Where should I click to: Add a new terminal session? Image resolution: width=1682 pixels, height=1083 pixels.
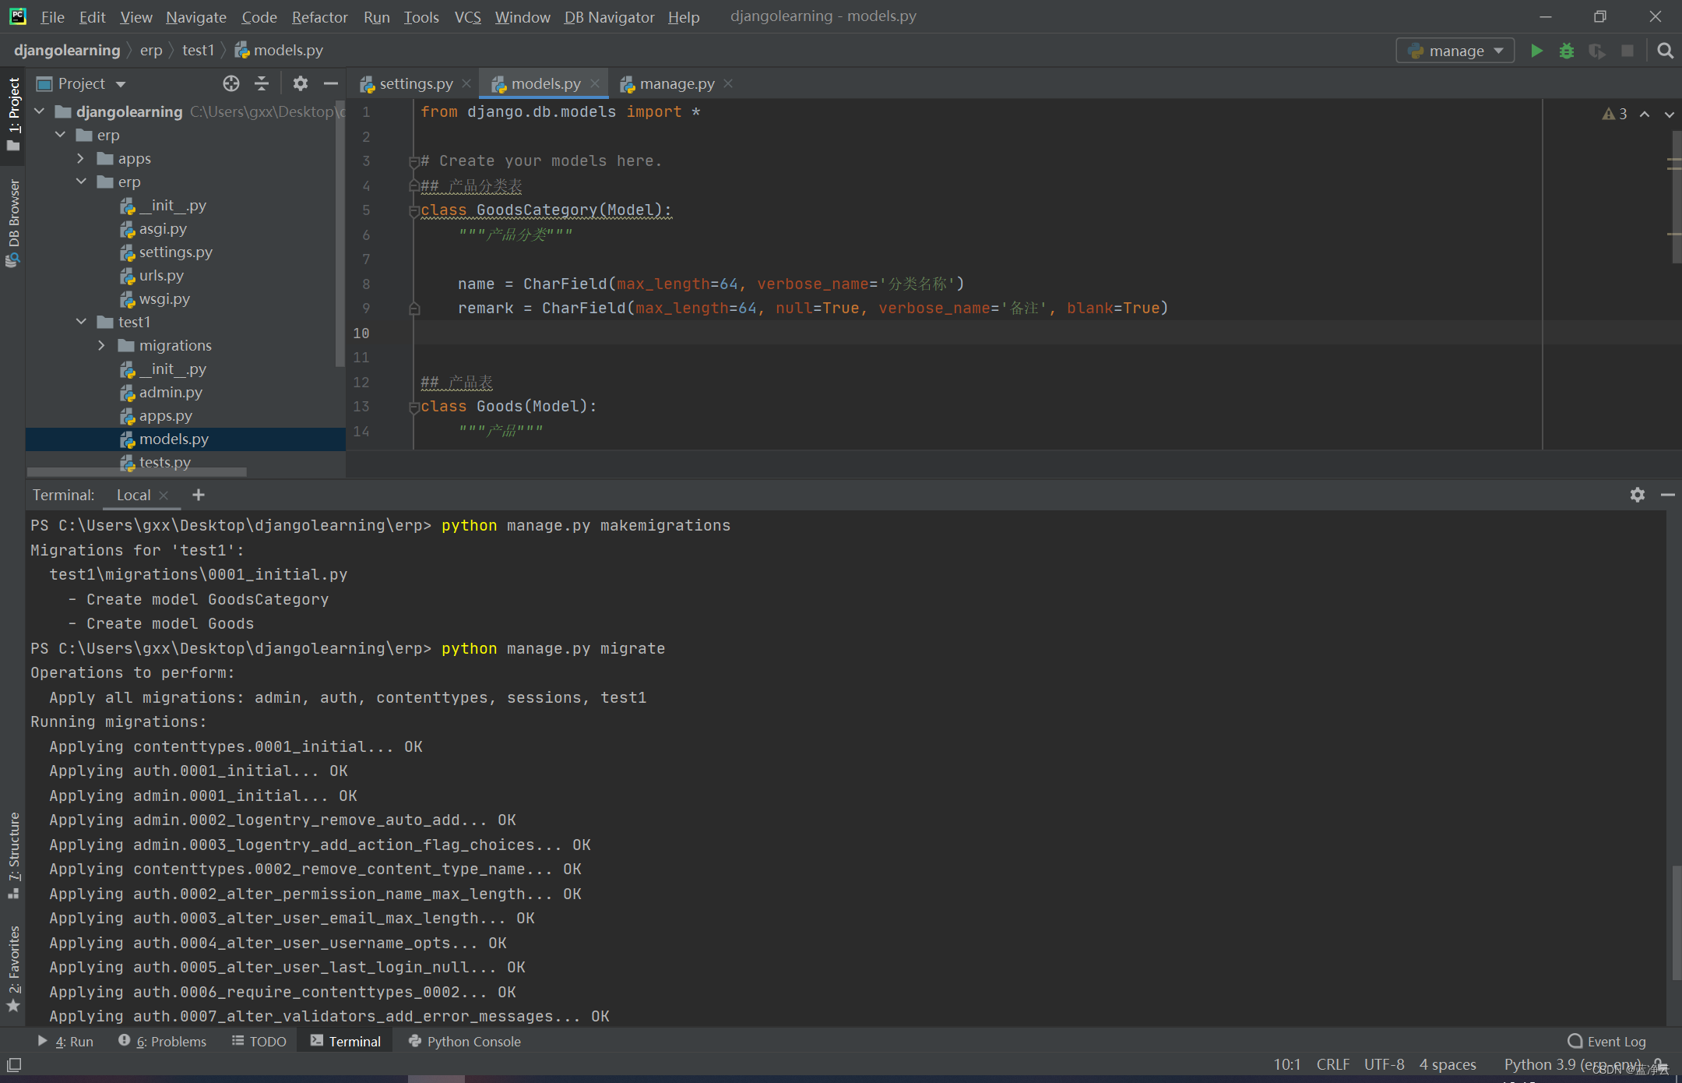pos(199,495)
